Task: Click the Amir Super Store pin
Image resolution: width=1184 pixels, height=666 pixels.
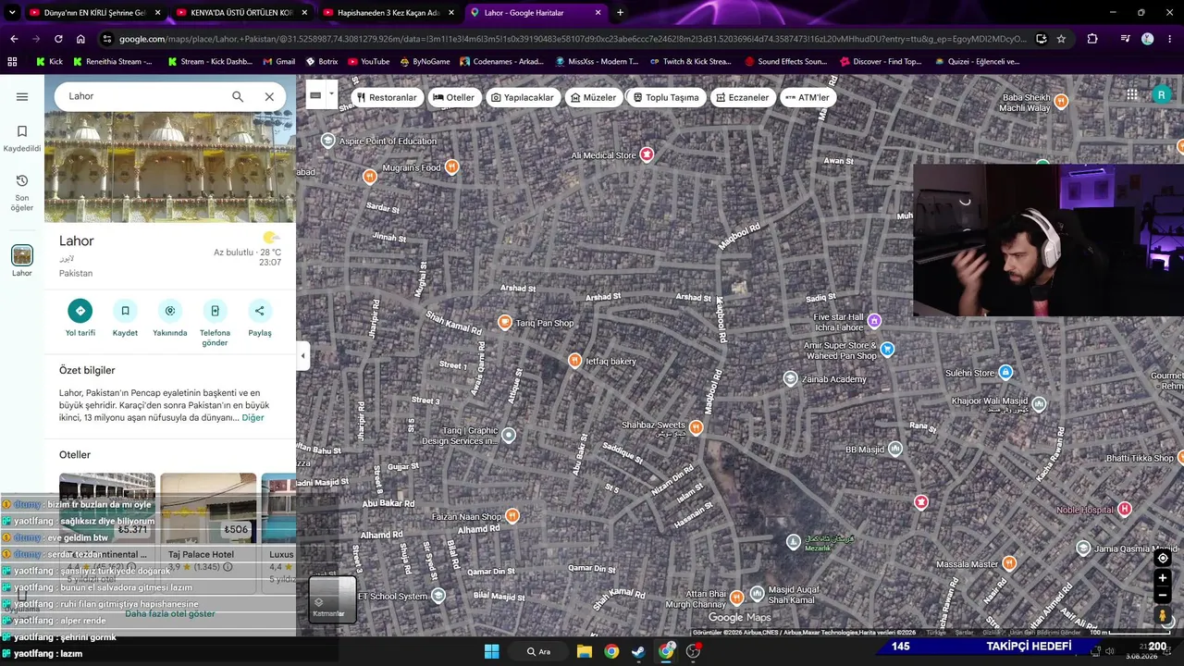Action: coord(887,349)
